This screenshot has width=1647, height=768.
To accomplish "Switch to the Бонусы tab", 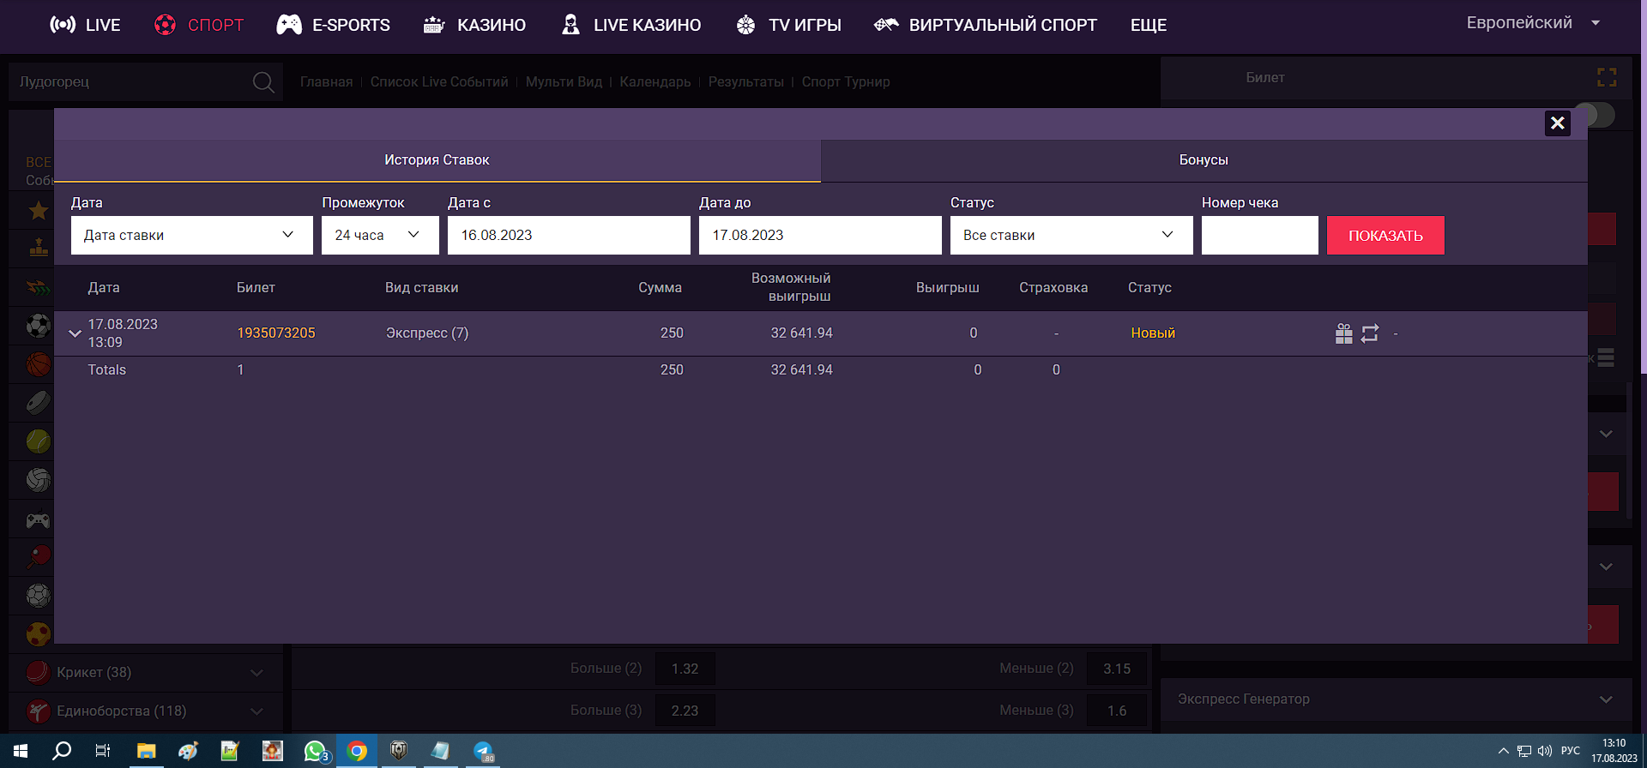I will coord(1203,160).
